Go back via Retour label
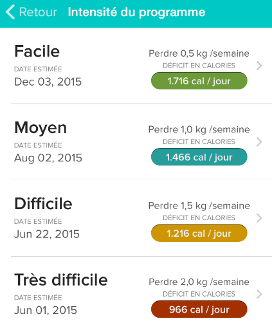The height and width of the screenshot is (330, 272). tap(38, 12)
